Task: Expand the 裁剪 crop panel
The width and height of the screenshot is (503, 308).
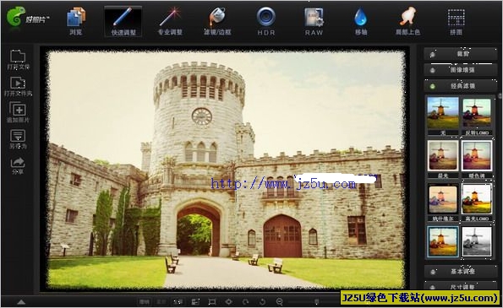Action: [461, 54]
